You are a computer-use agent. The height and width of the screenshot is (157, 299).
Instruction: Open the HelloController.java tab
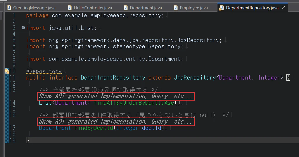[90, 8]
